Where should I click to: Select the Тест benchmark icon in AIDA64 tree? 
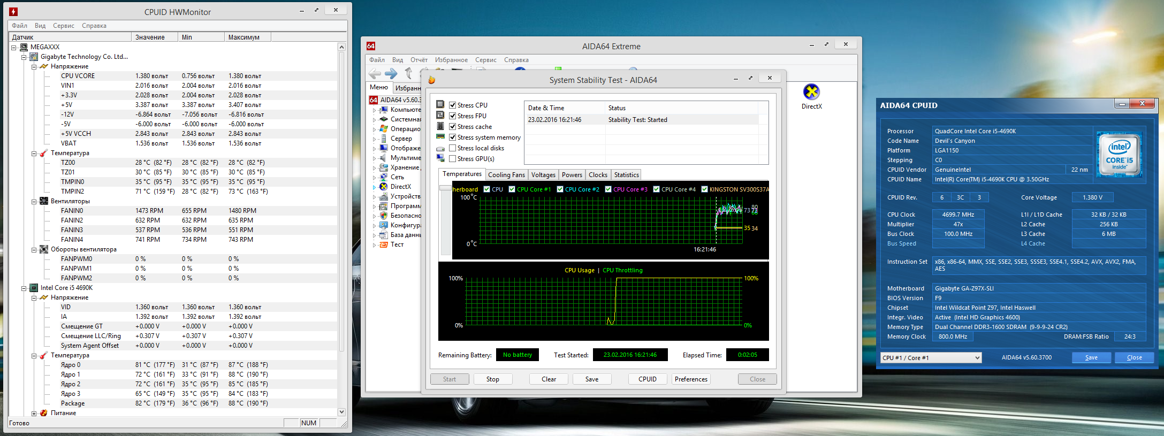[384, 244]
